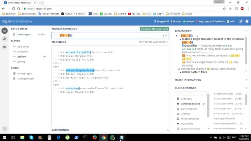
Task: Click the format regex tool icon
Action: tap(14, 74)
